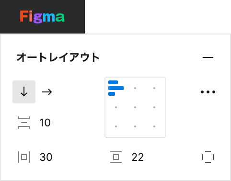Set alignment to center dot
Image resolution: width=231 pixels, height=181 pixels.
[x=135, y=107]
